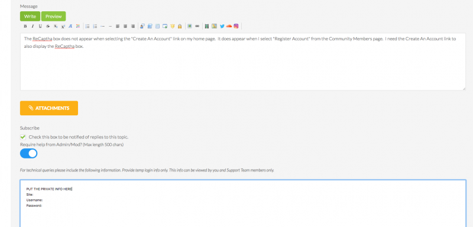Uncheck the notify of replies checkbox
This screenshot has height=227, width=473.
[23, 137]
